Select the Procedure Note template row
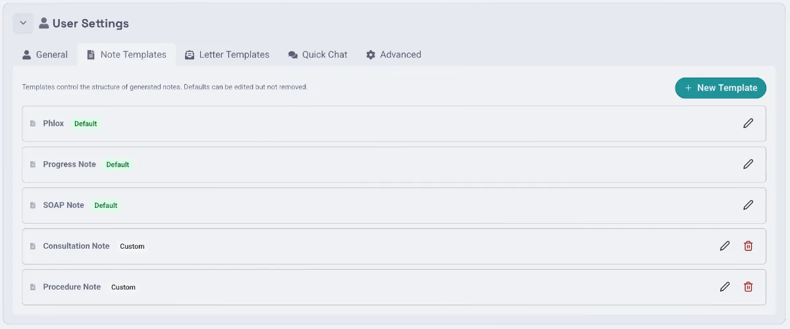Screen dimensions: 790x329 point(394,287)
